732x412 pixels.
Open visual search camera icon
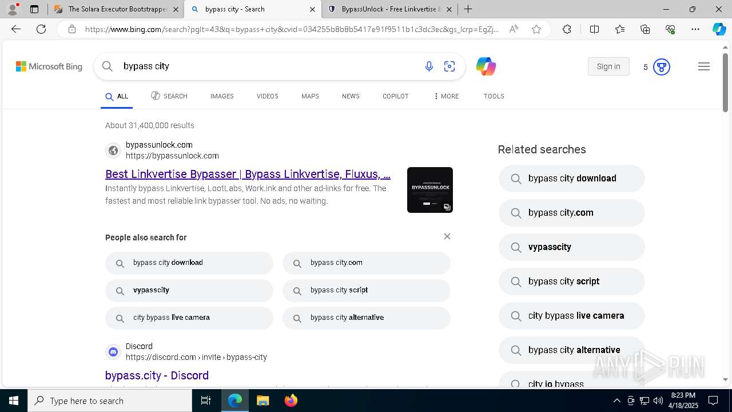(x=449, y=67)
